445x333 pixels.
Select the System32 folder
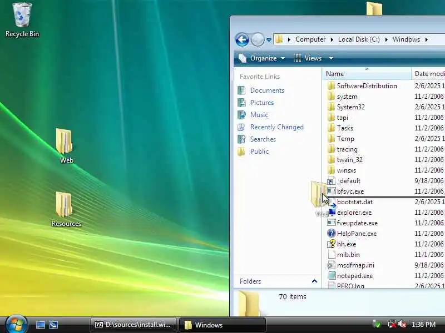click(x=350, y=107)
